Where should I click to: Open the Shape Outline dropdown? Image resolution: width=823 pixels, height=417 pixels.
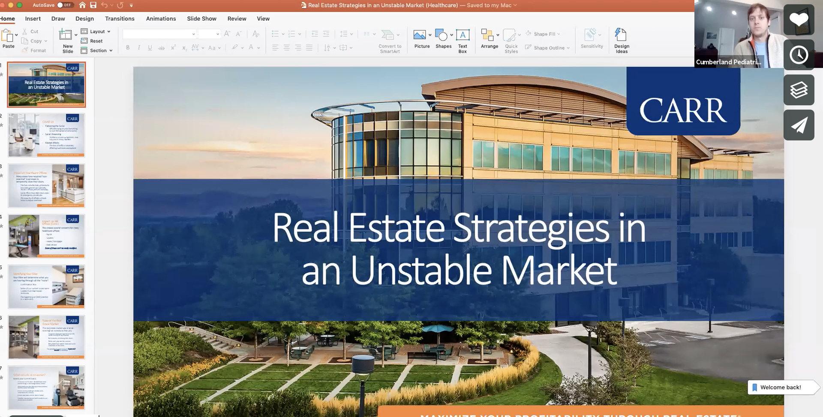(x=547, y=48)
